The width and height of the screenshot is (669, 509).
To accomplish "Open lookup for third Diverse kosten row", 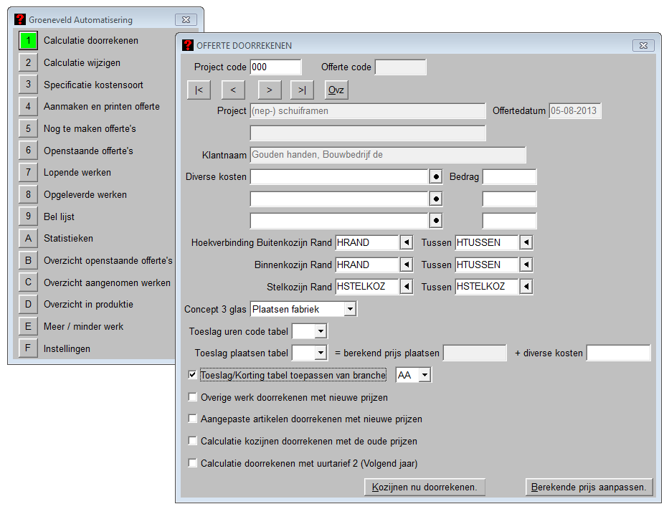I will tap(435, 221).
